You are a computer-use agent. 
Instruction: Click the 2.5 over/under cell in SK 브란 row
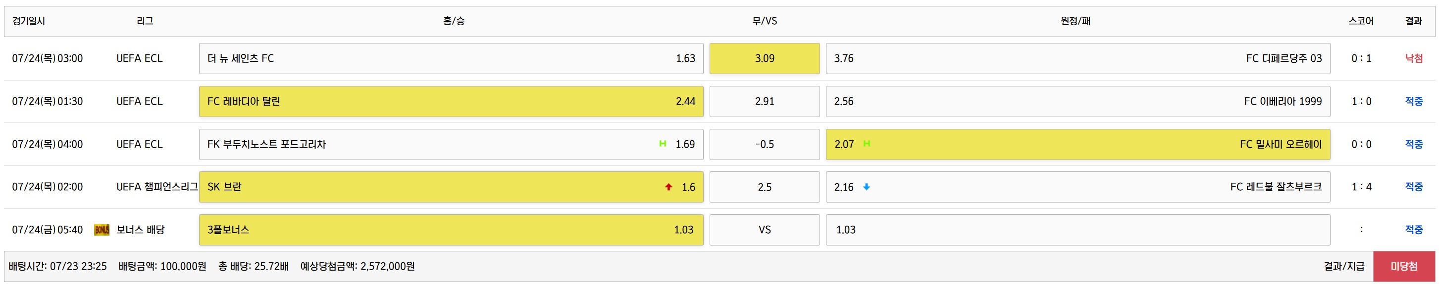pos(764,187)
